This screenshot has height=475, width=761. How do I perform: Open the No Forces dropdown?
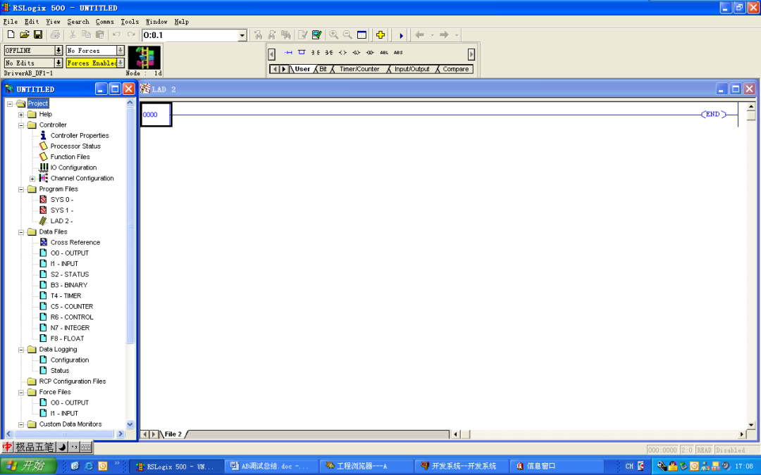[119, 50]
